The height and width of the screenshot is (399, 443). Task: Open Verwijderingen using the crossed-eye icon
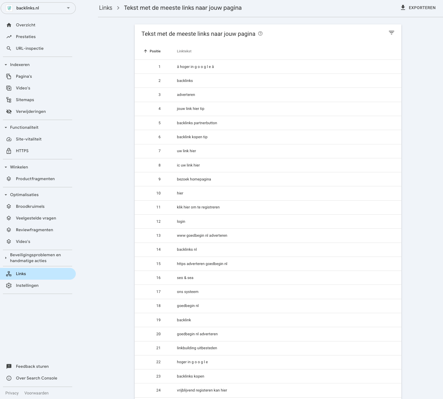coord(9,111)
